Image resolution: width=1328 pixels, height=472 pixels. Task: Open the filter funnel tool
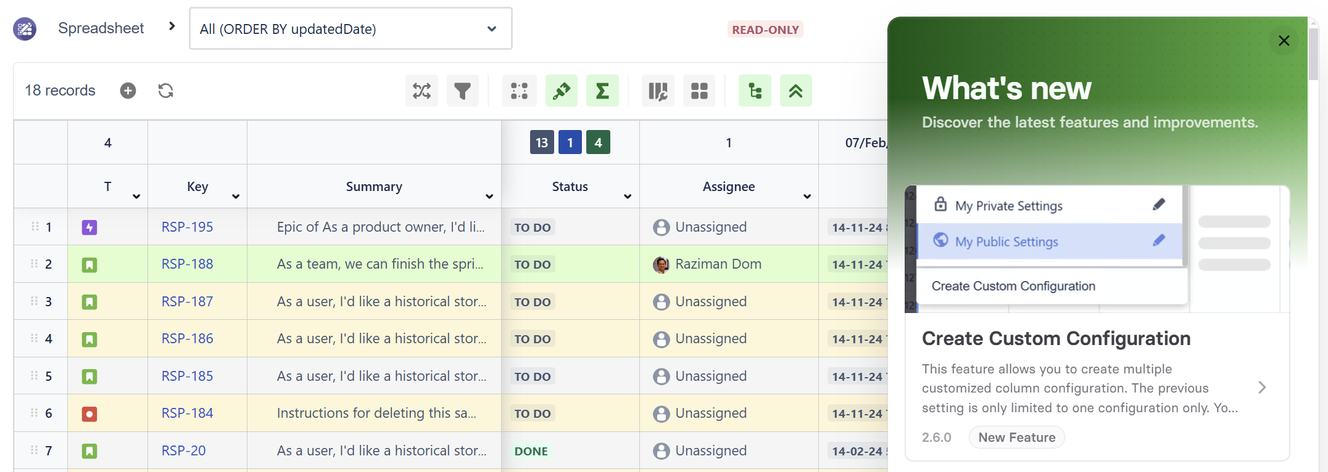(462, 91)
